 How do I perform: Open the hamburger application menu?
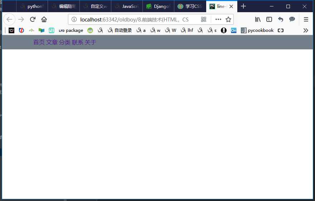306,19
